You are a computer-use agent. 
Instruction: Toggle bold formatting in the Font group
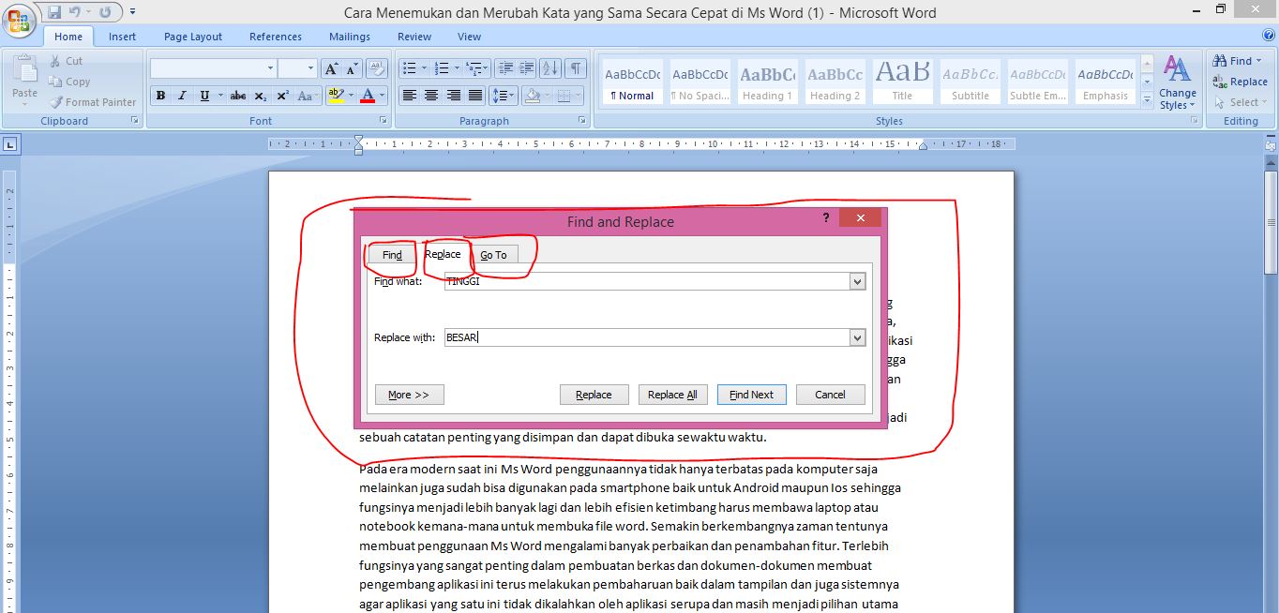[x=160, y=95]
